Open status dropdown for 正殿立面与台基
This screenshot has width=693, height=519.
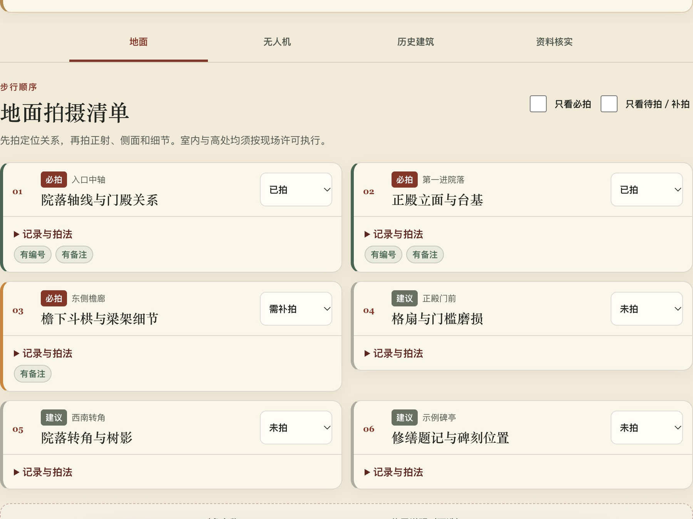click(647, 190)
